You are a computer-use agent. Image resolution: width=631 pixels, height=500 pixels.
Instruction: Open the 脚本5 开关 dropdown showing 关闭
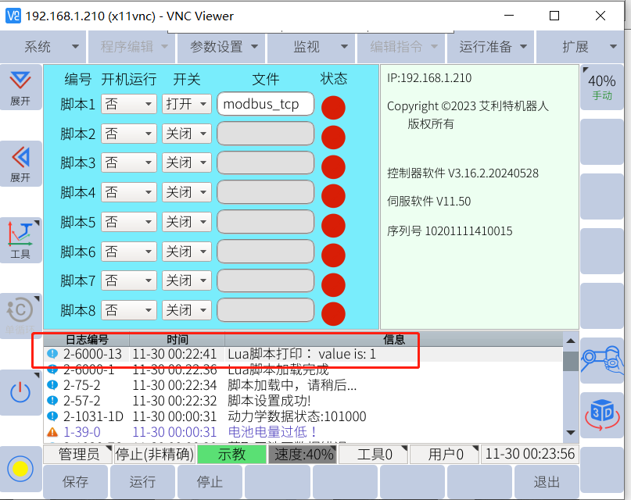point(187,222)
